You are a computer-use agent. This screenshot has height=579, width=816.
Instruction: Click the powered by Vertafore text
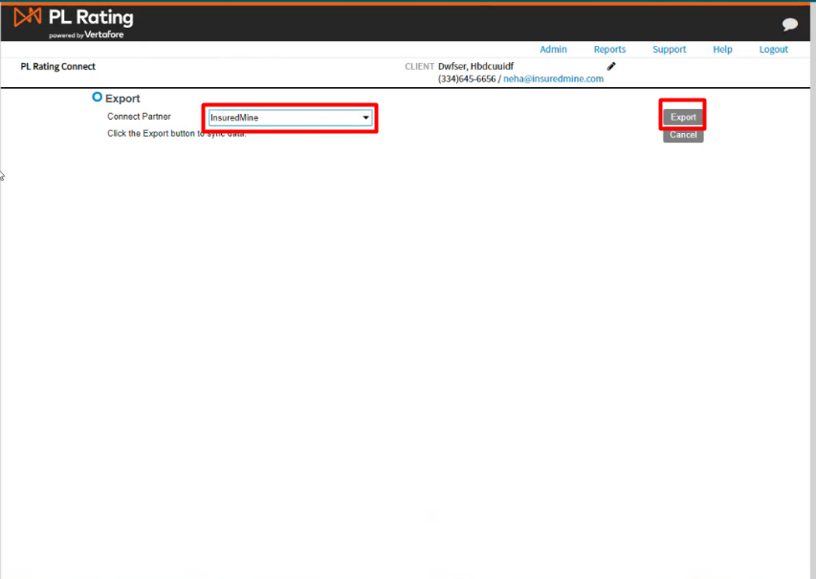[86, 34]
